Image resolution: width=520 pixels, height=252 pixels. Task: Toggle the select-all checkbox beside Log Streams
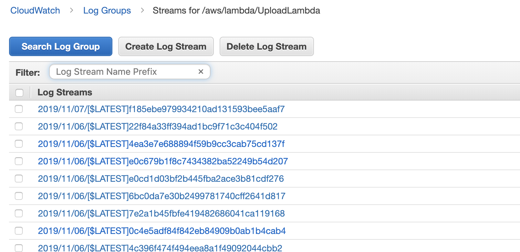(19, 93)
